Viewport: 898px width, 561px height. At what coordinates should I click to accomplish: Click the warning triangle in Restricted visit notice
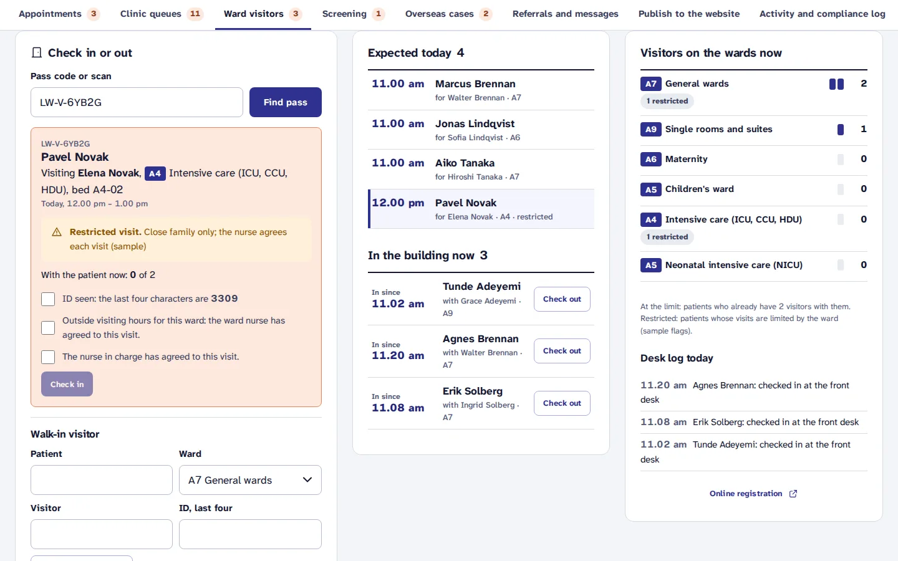tap(57, 232)
